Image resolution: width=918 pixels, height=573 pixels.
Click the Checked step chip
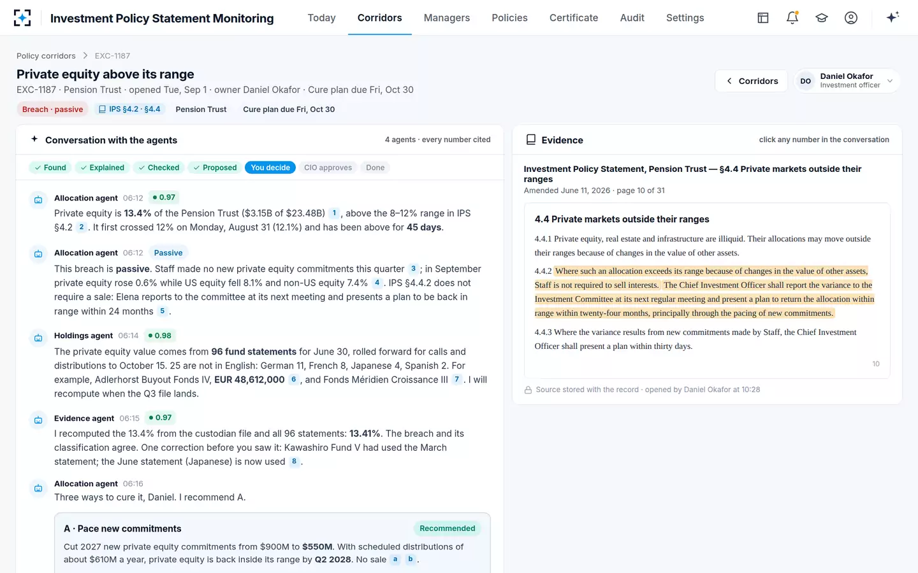point(159,167)
